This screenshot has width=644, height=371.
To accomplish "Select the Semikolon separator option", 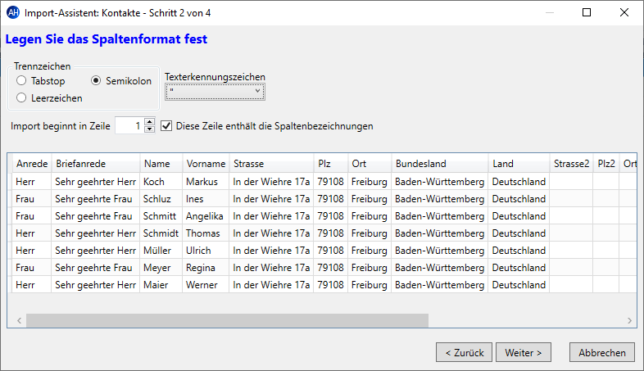I will [x=96, y=81].
